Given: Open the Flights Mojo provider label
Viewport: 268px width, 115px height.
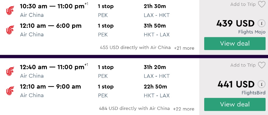Looking at the screenshot, I should coord(252,32).
